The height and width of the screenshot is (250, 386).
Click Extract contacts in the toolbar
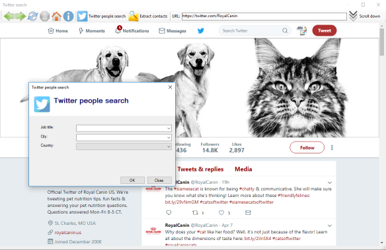pyautogui.click(x=148, y=17)
